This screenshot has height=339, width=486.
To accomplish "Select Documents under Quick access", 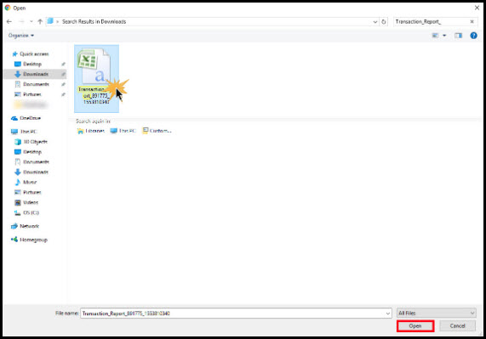I will 32,84.
